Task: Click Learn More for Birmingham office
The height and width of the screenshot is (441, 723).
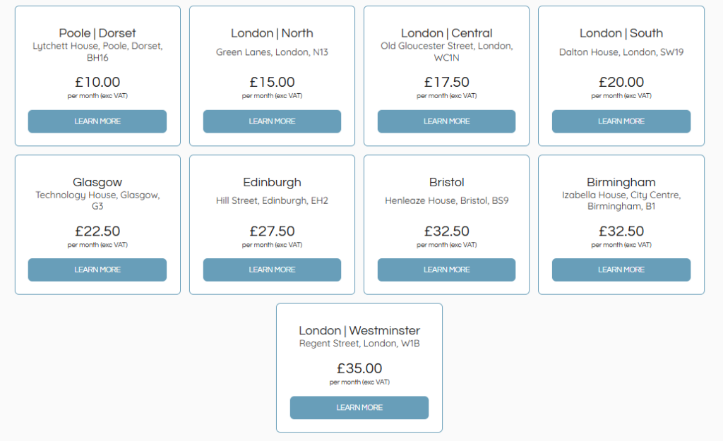Action: (x=621, y=270)
